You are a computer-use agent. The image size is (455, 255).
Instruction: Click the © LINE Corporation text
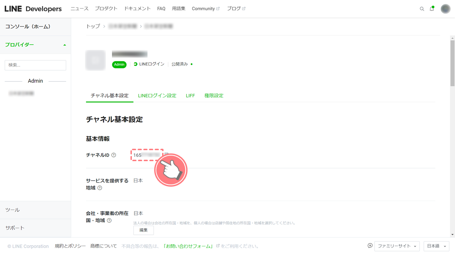(x=28, y=246)
